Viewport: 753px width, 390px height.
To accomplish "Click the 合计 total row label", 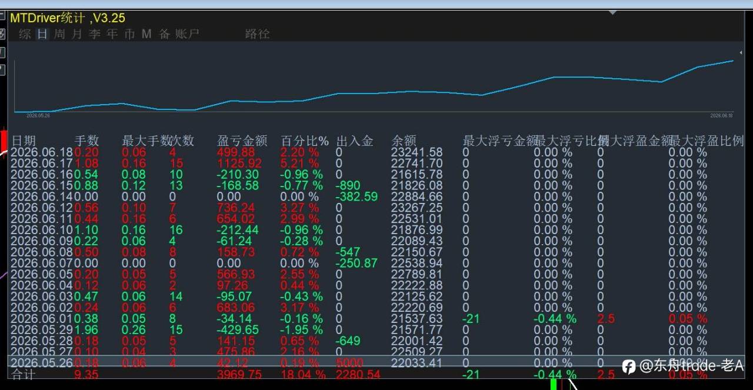I will click(x=24, y=375).
